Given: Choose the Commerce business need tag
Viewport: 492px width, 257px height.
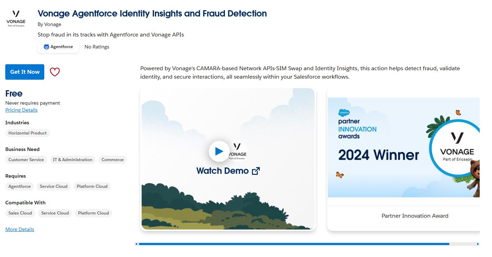Looking at the screenshot, I should tap(112, 160).
